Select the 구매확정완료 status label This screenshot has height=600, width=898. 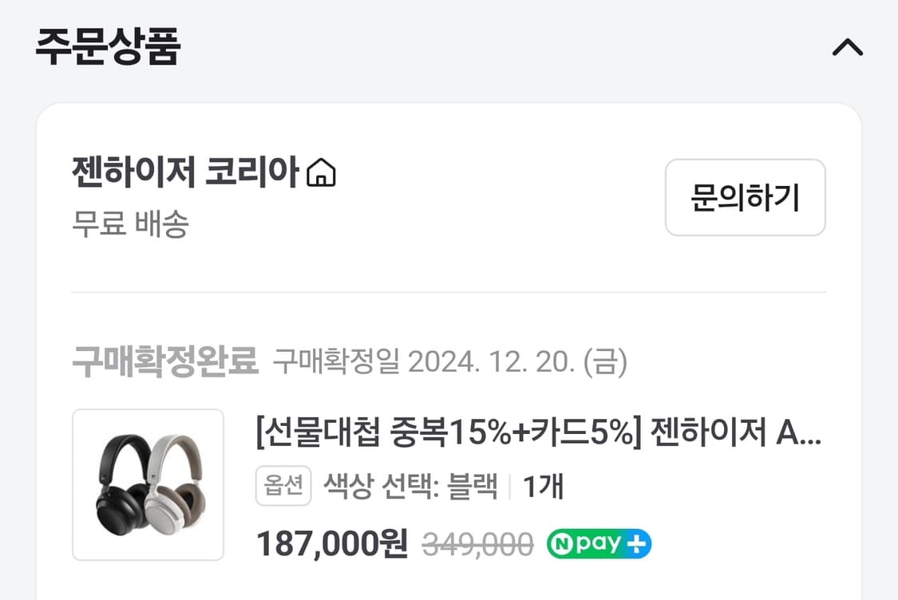pos(167,361)
